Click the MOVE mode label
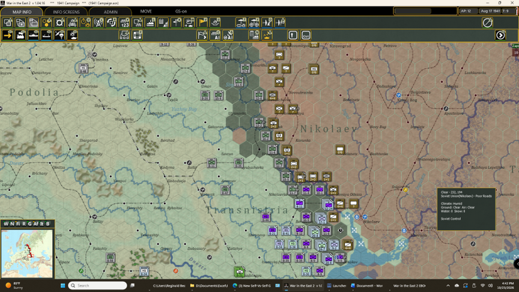The image size is (519, 292). [x=145, y=11]
